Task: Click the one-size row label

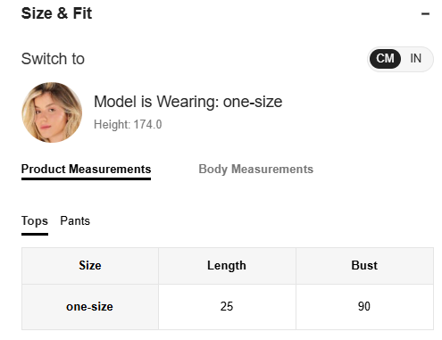Action: click(x=89, y=307)
